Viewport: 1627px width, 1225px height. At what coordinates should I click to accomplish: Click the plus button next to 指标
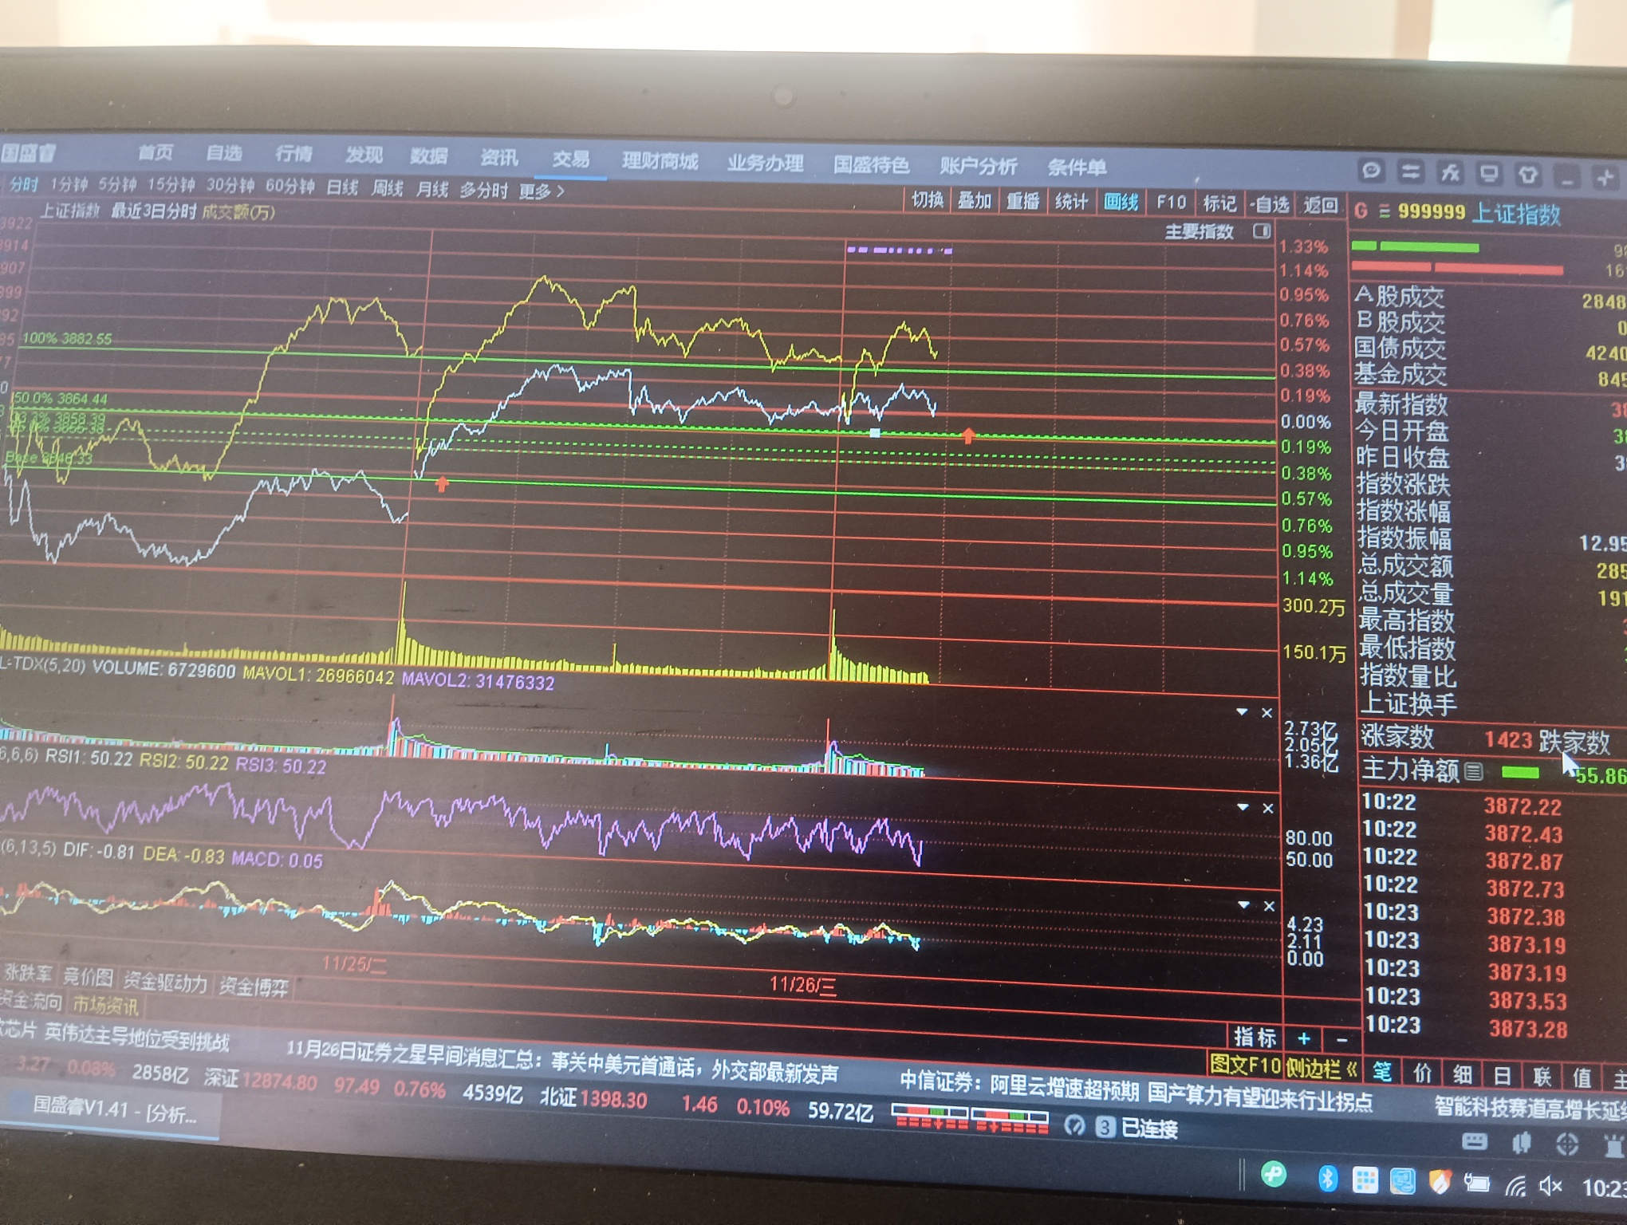(1304, 1038)
